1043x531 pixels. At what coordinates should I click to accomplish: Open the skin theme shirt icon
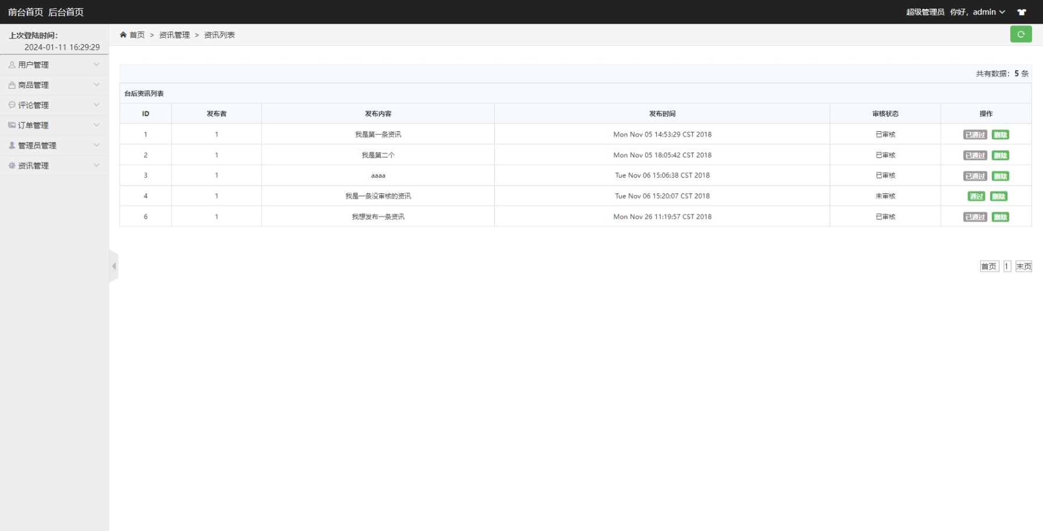[1021, 12]
